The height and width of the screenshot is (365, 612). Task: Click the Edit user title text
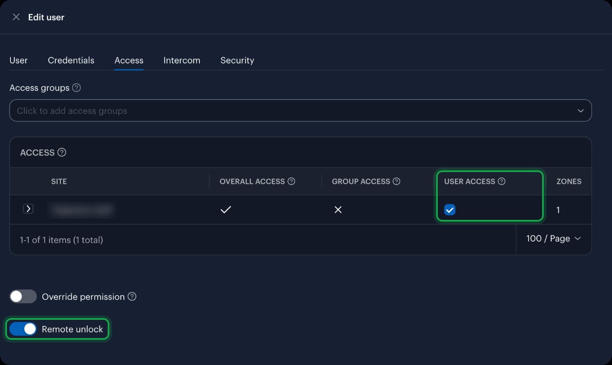click(46, 17)
